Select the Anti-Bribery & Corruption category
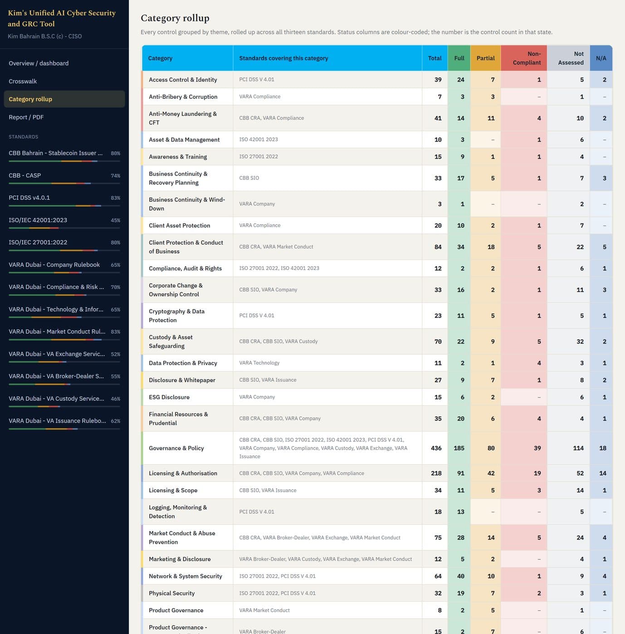The width and height of the screenshot is (625, 634). click(x=183, y=97)
